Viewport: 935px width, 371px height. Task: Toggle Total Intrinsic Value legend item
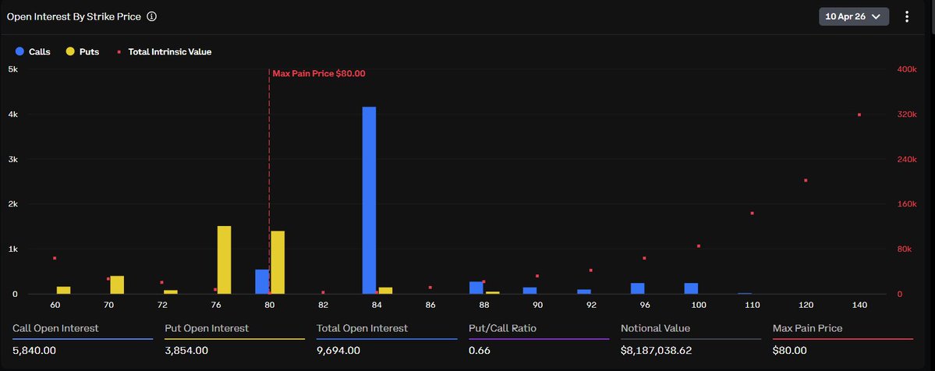click(x=169, y=51)
